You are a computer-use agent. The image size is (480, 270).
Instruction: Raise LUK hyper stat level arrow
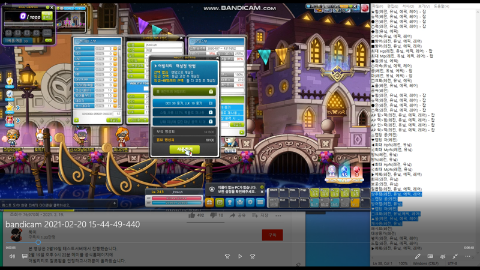pos(115,64)
